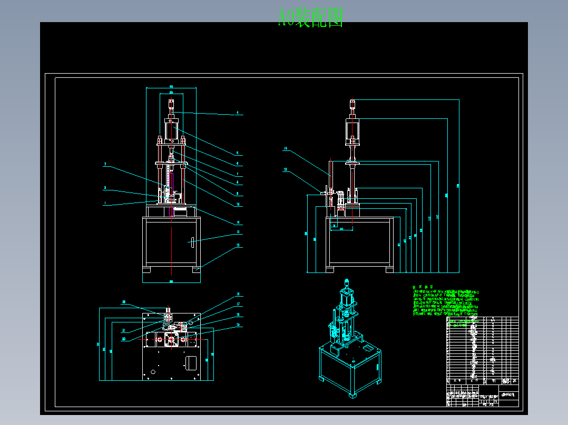Select part callout number 4 in front view
This screenshot has width=568, height=425.
(238, 113)
